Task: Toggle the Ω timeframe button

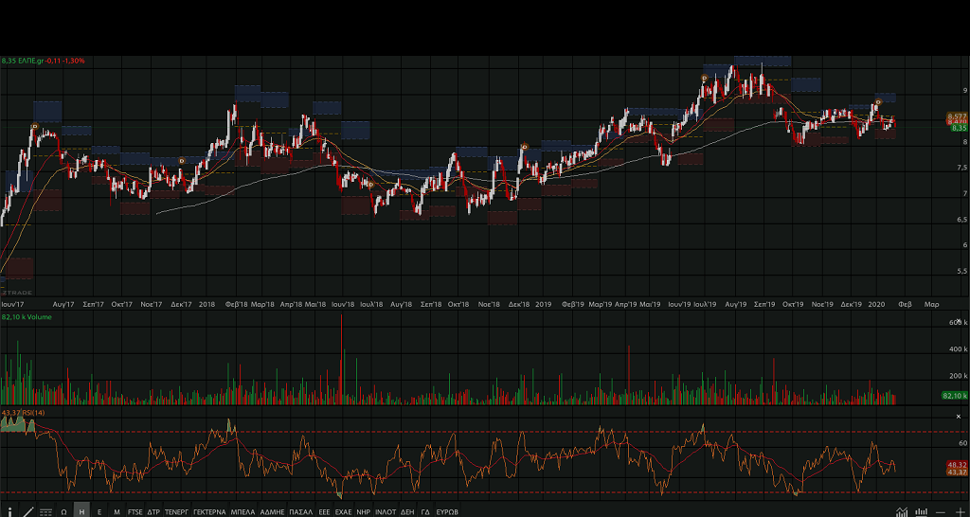Action: pos(63,510)
